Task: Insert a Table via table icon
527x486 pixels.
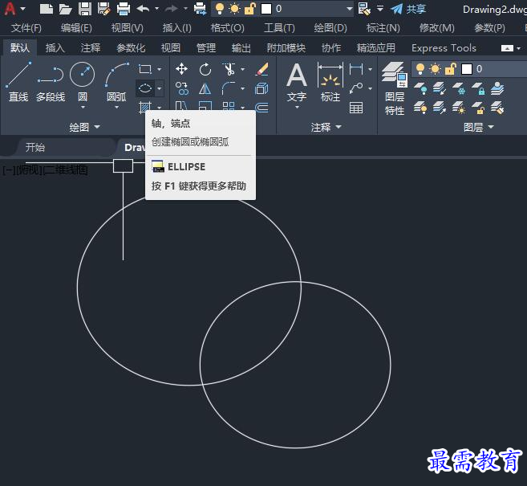Action: (x=356, y=108)
